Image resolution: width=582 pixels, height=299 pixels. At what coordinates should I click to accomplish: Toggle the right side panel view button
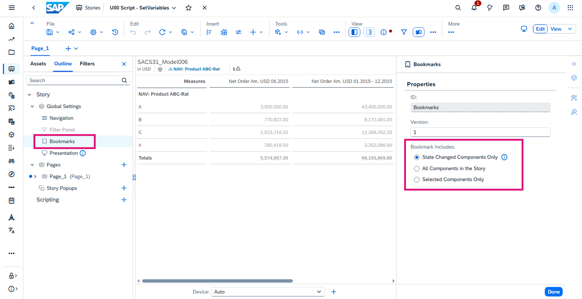[369, 32]
